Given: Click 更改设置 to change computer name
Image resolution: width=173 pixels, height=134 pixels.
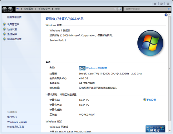Looking at the screenshot, I should click(x=151, y=100).
